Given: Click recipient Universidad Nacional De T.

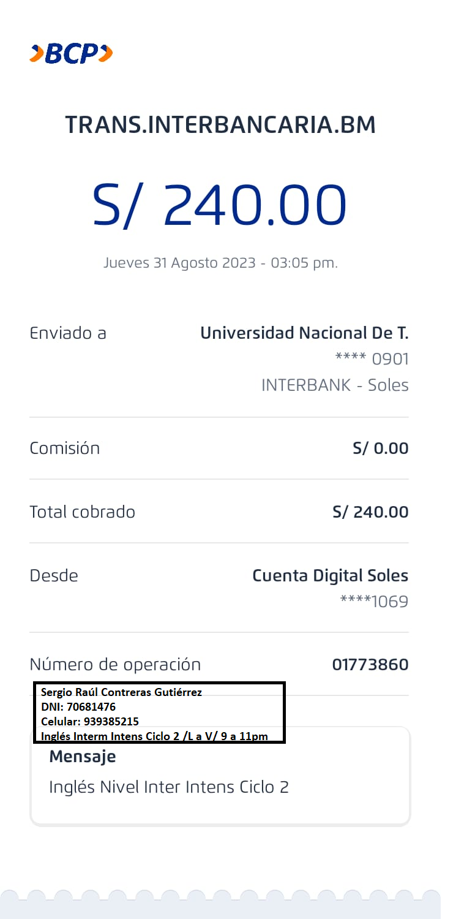Looking at the screenshot, I should pos(304,333).
